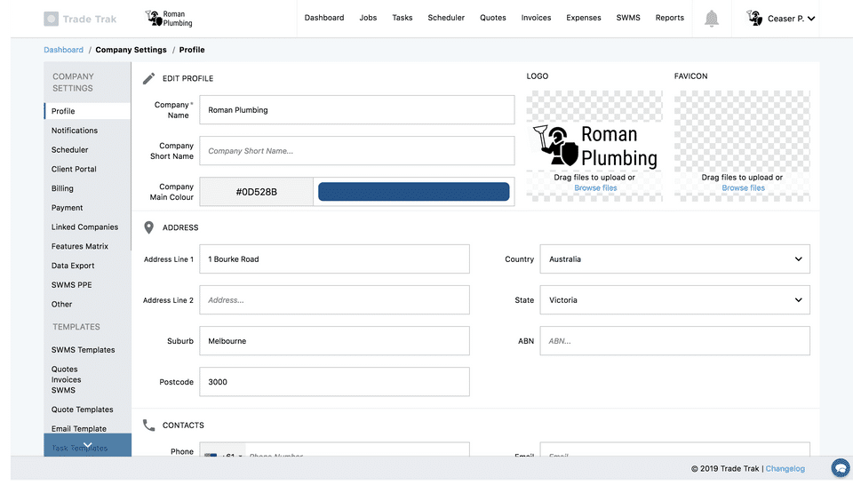The image size is (853, 493).
Task: Click the Address location pin icon
Action: point(148,227)
